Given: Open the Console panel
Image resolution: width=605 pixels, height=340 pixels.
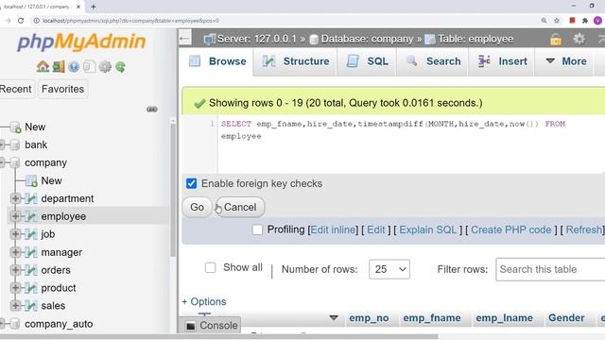Looking at the screenshot, I should coord(211,325).
